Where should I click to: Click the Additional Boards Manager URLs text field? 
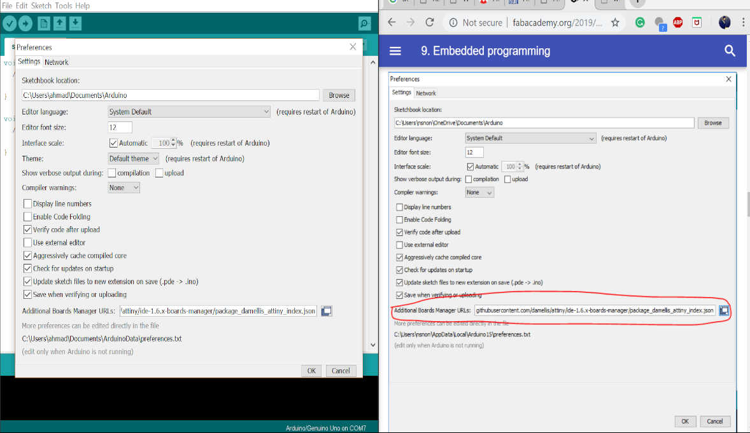[x=218, y=311]
